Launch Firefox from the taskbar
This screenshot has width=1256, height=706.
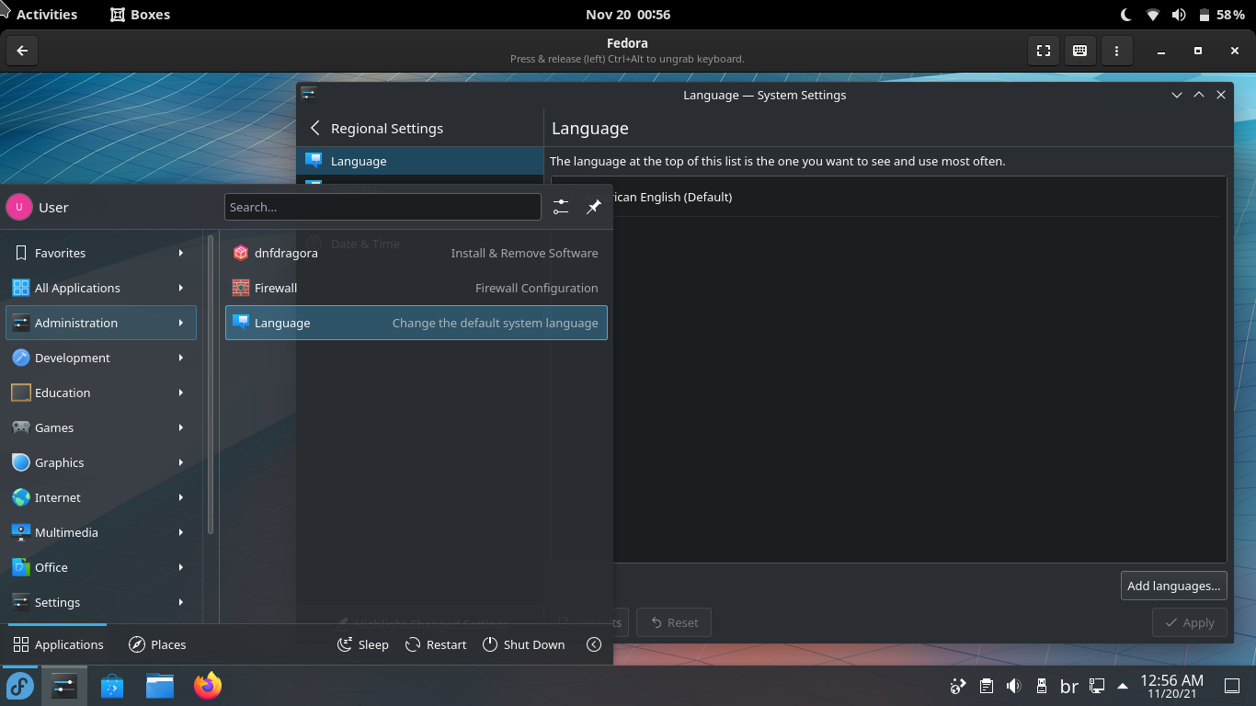[208, 685]
